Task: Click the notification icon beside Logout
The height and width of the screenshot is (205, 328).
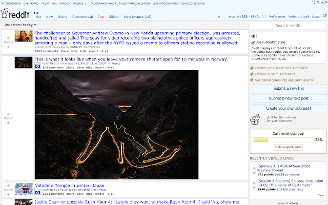Action: [x=325, y=15]
